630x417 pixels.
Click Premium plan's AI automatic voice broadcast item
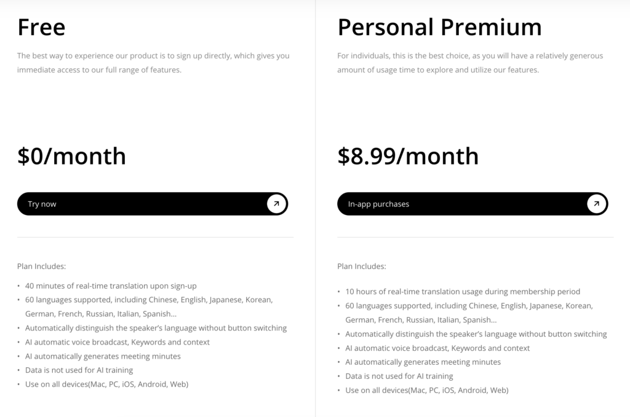coord(437,348)
